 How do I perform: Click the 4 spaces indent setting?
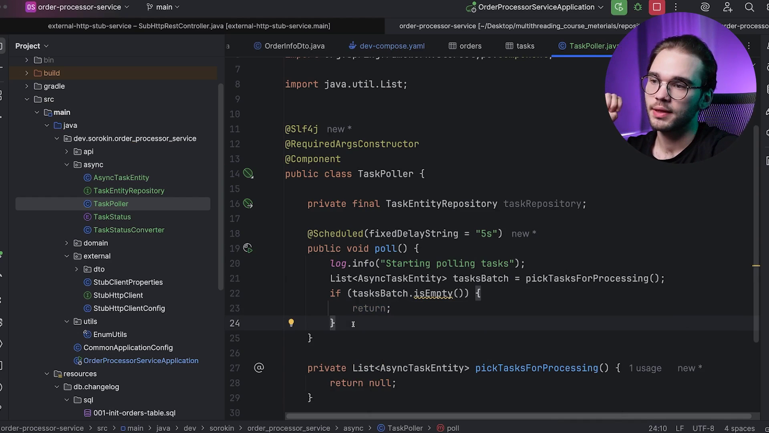[739, 428]
